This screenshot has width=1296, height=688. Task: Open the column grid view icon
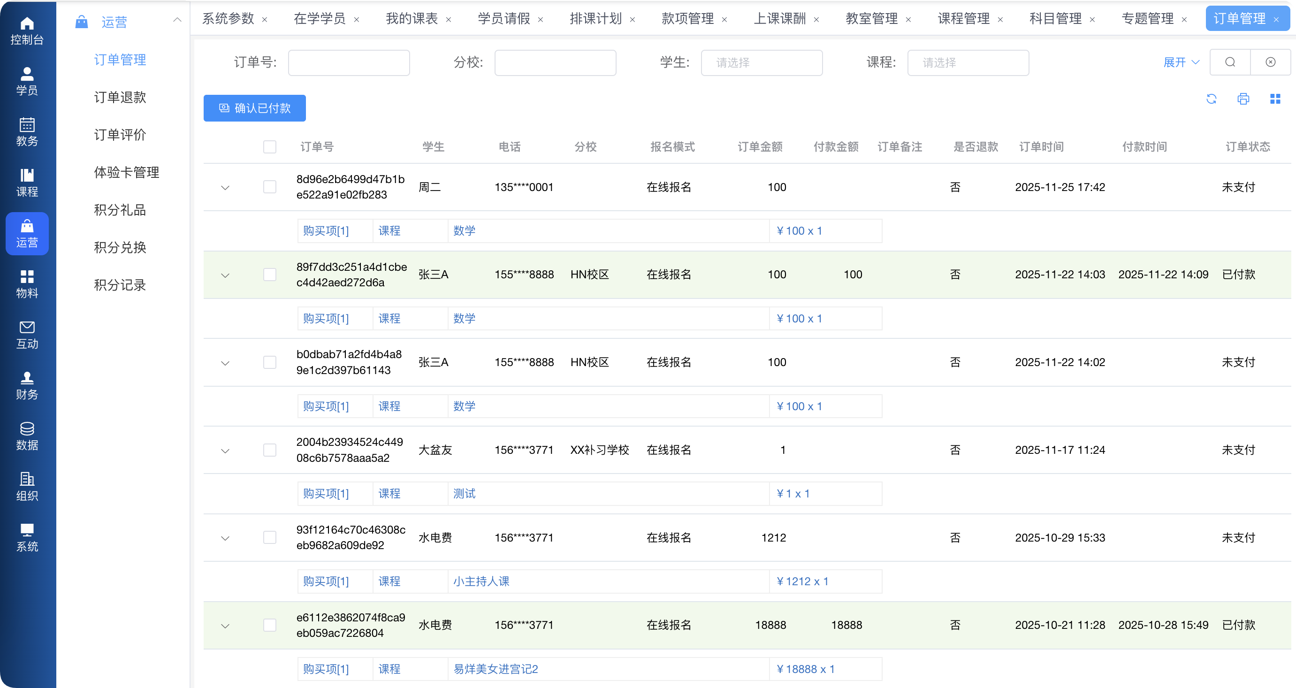1275,99
